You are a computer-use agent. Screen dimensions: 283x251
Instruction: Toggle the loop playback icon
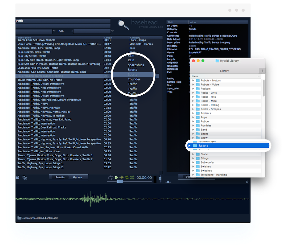(x=111, y=178)
